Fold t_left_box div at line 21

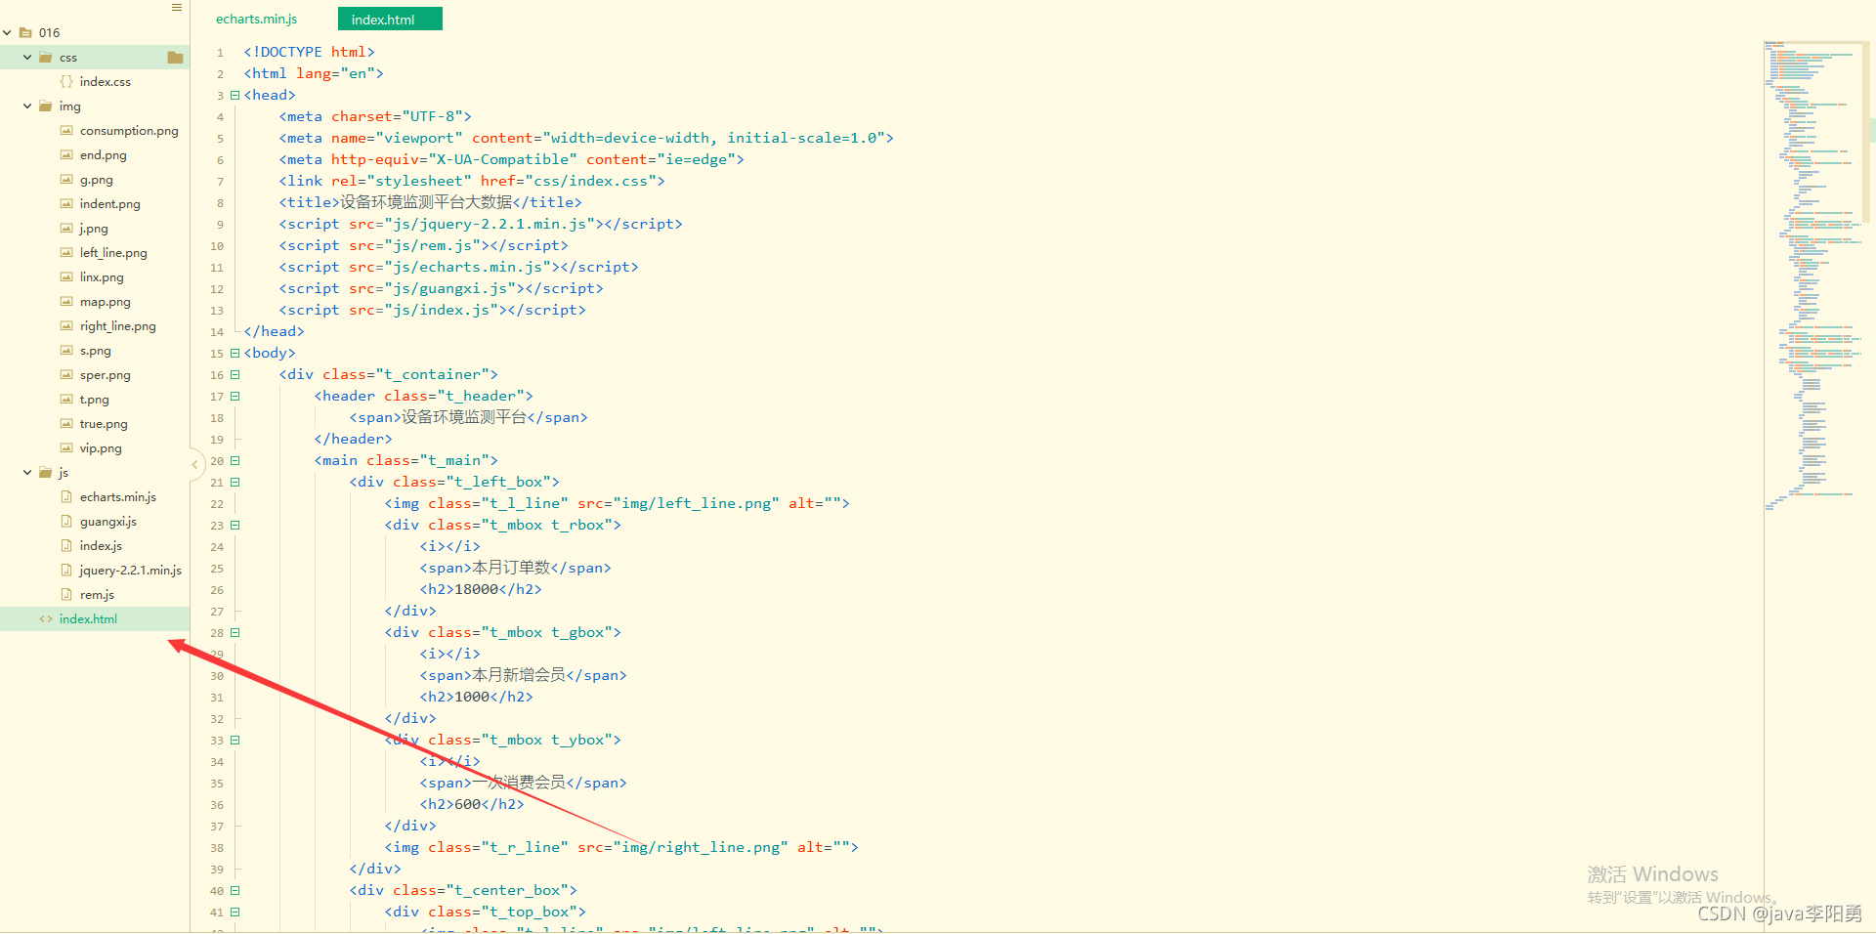pos(234,482)
